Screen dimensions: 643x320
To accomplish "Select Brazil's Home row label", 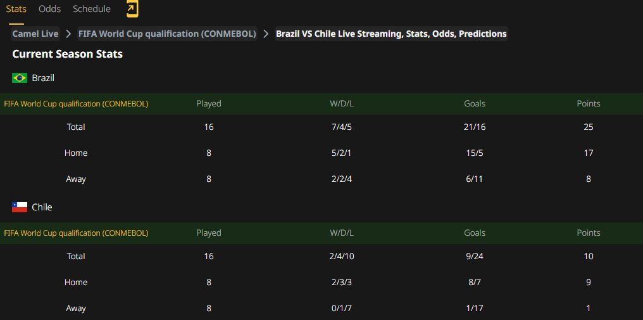I will click(76, 153).
